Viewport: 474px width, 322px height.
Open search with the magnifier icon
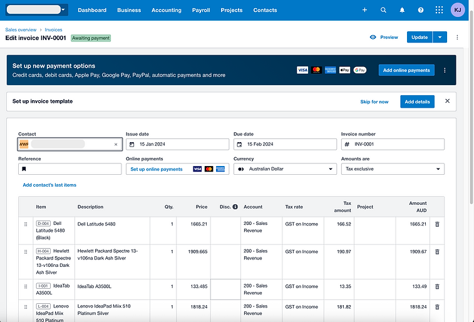pos(383,10)
